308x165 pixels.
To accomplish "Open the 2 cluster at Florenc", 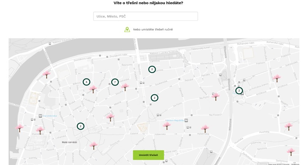I will [239, 91].
